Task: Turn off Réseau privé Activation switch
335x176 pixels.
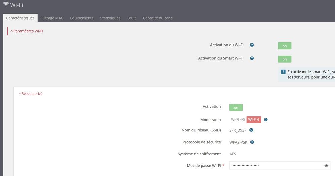Action: coord(236,107)
